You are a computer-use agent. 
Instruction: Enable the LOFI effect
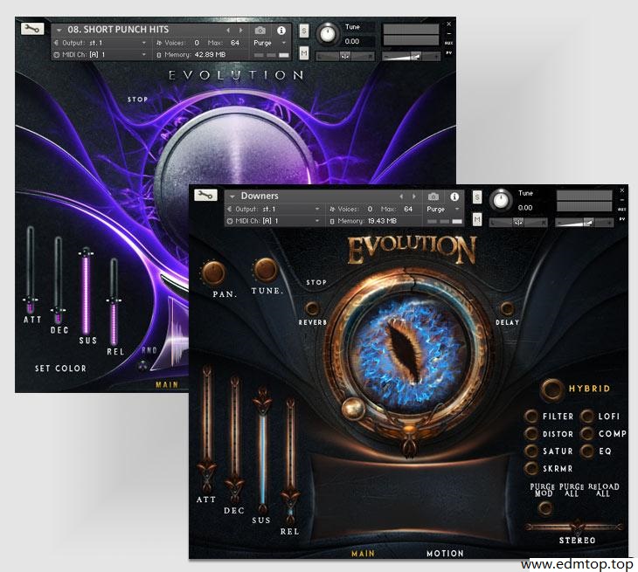click(x=586, y=417)
